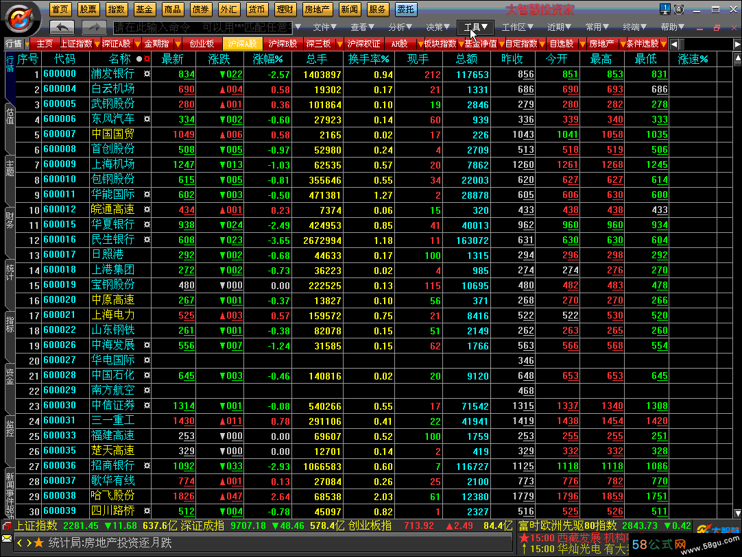This screenshot has height=557, width=742.
Task: Click the 基金 button
Action: (144, 10)
